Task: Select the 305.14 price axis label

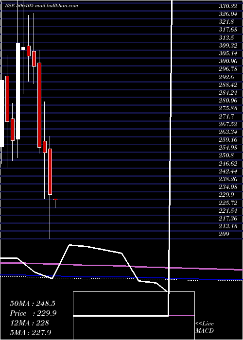Action: 228,53
